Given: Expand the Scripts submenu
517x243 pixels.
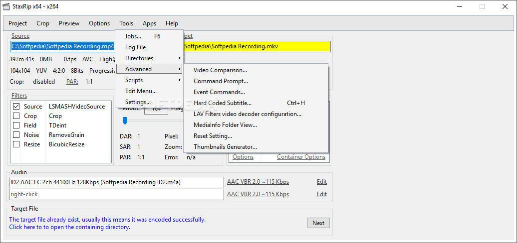Looking at the screenshot, I should pyautogui.click(x=149, y=80).
